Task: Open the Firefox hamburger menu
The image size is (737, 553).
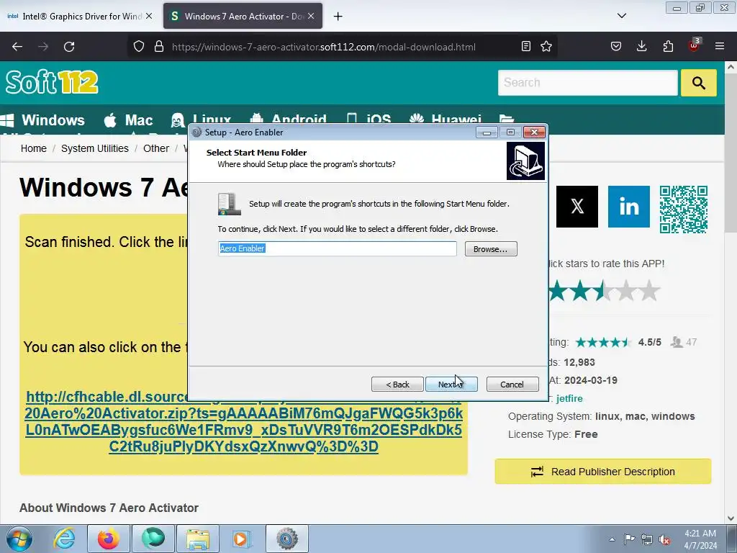Action: coord(720,47)
